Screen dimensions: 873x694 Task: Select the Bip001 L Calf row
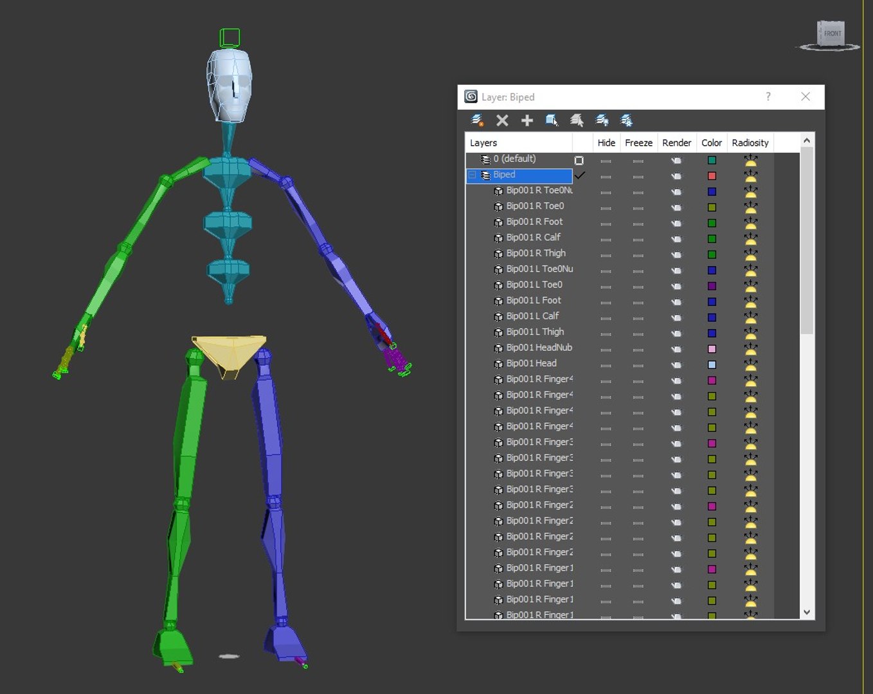pos(532,316)
